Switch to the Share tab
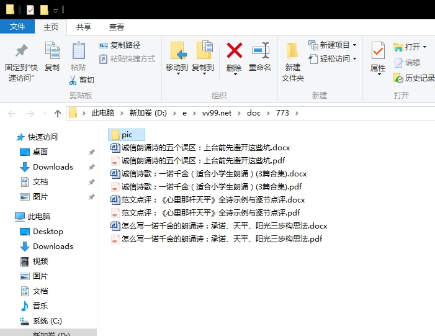Viewport: 435px width, 336px height. [x=84, y=27]
